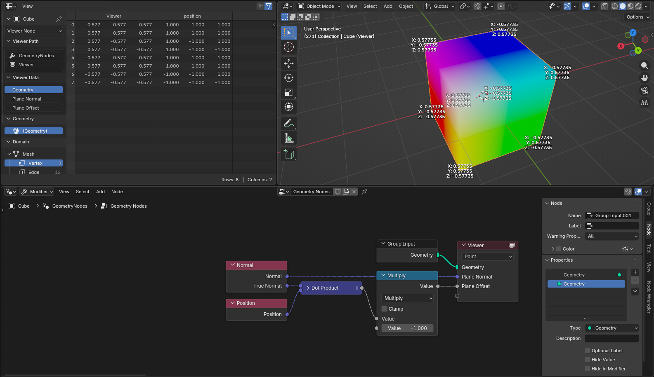The height and width of the screenshot is (377, 654).
Task: Toggle camera view icon in viewport
Action: tap(644, 90)
